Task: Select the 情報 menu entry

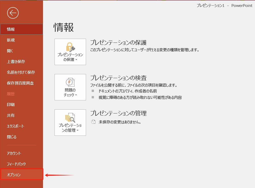Action: pyautogui.click(x=10, y=29)
